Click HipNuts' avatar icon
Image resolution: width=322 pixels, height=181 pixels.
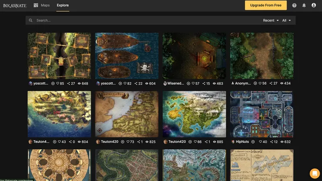pos(233,142)
